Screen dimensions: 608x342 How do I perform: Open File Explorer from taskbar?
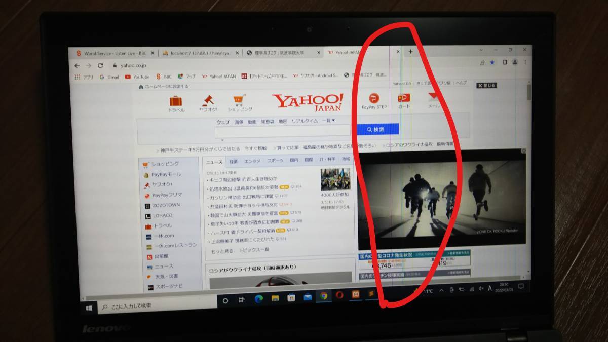coord(275,298)
